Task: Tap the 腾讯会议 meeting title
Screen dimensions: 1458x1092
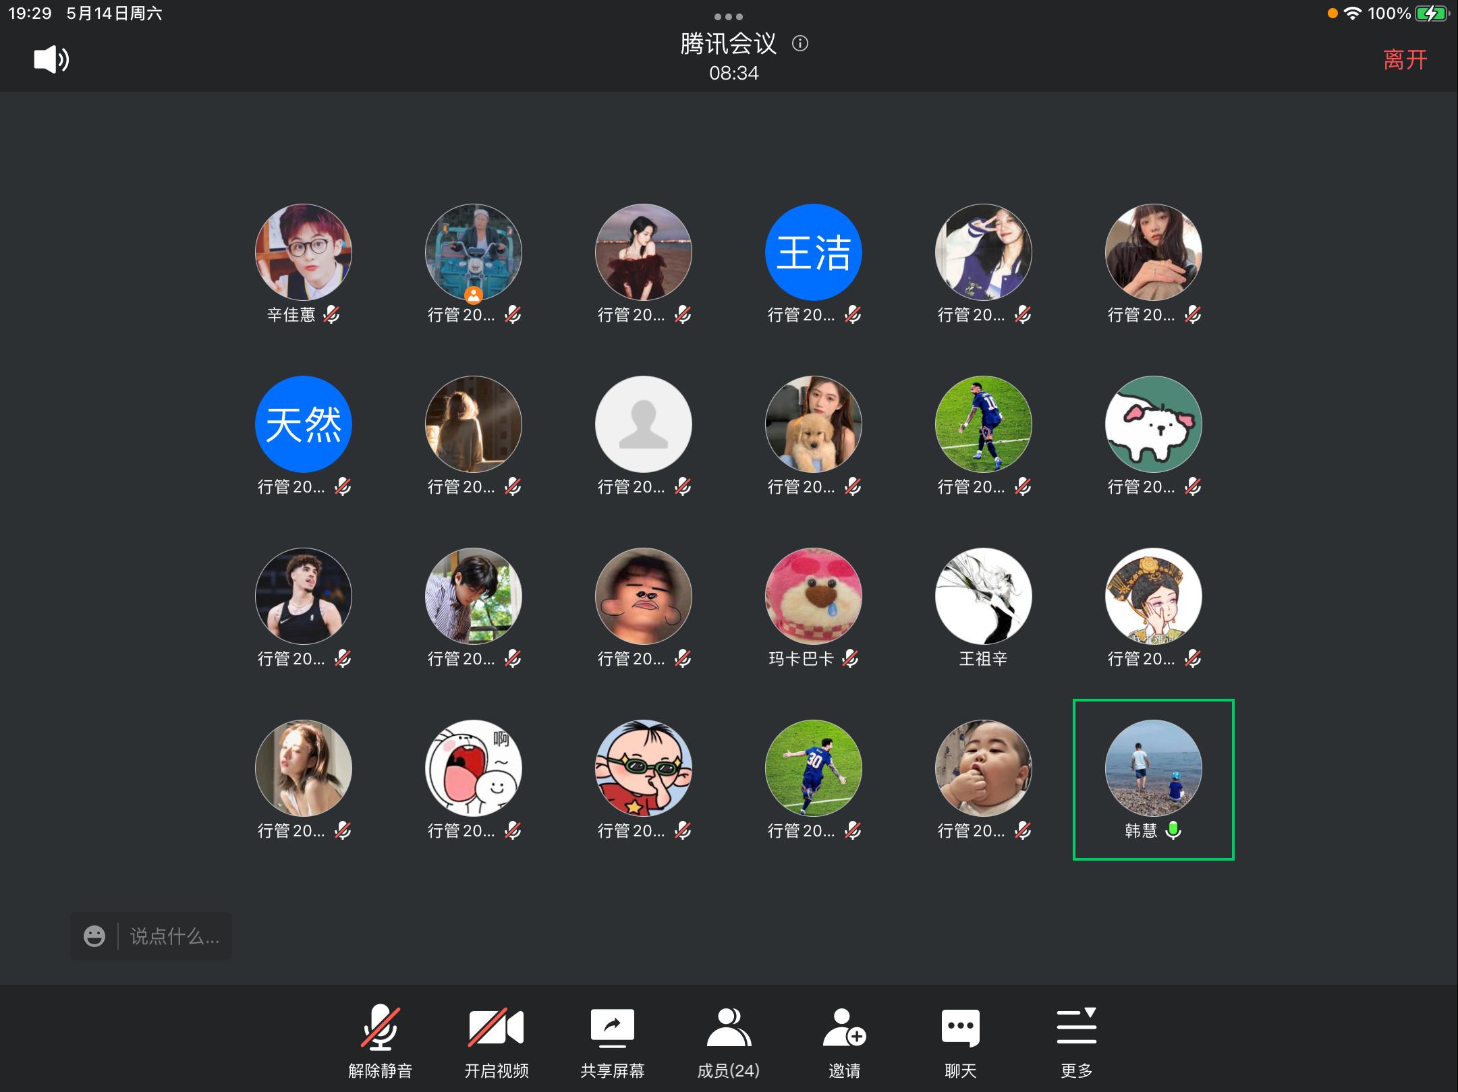Action: 728,44
